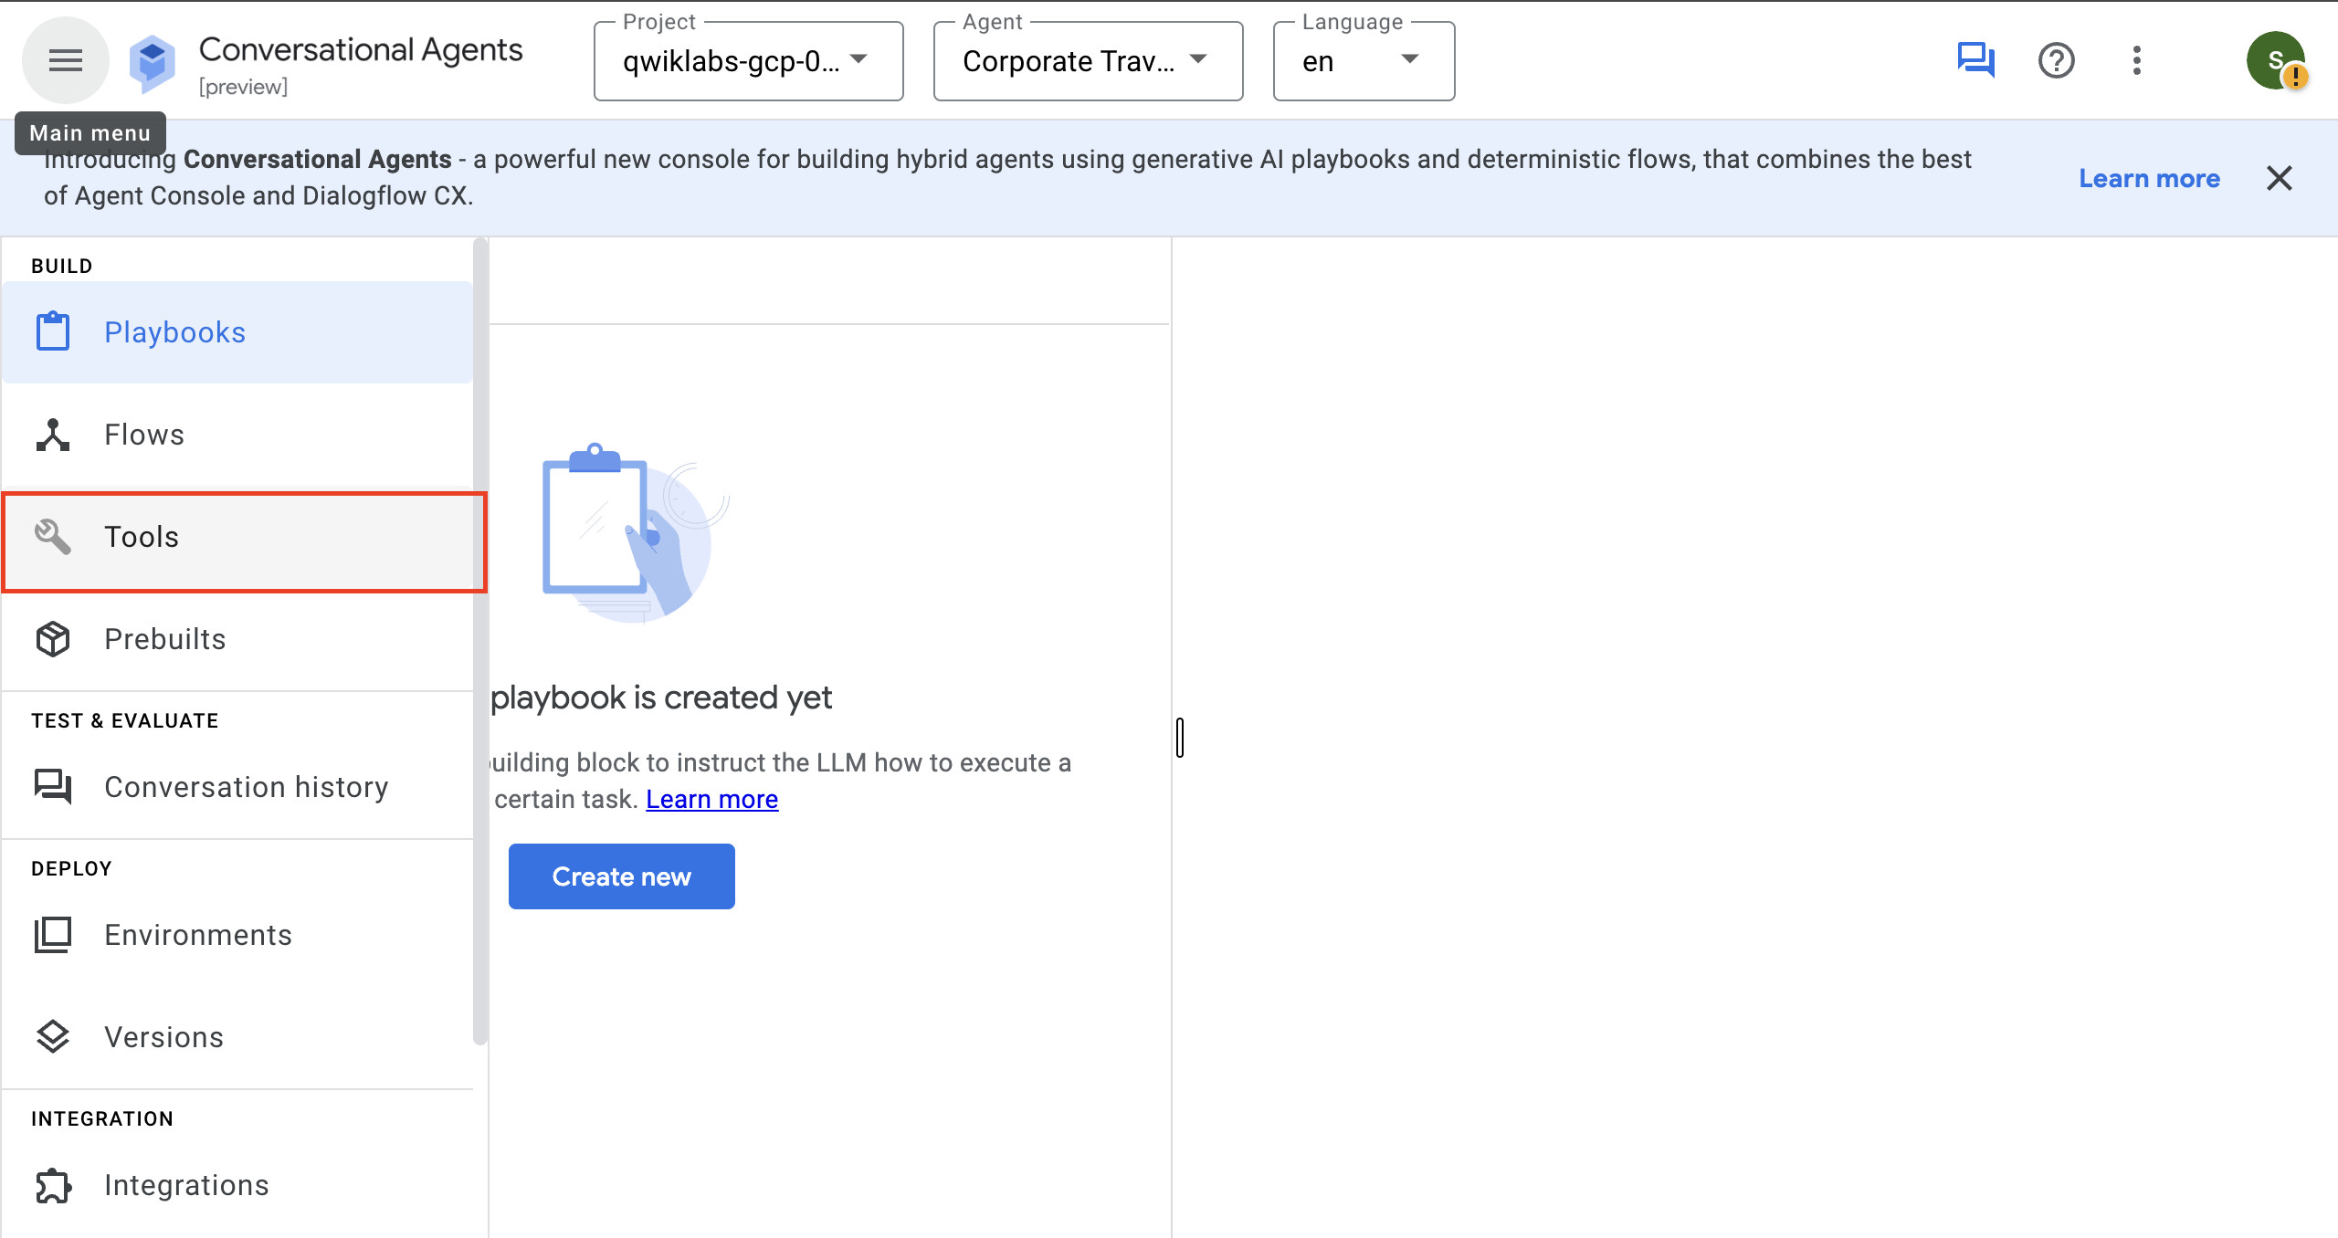Screen dimensions: 2338x1238
Task: Click the BUILD section heading
Action: coord(61,266)
